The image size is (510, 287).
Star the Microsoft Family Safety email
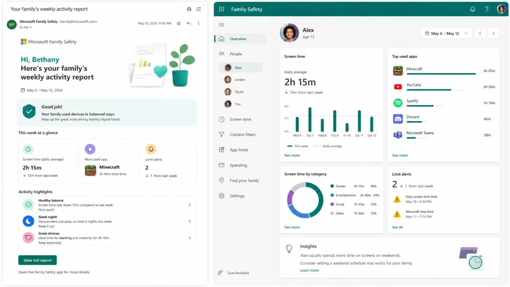tap(178, 23)
